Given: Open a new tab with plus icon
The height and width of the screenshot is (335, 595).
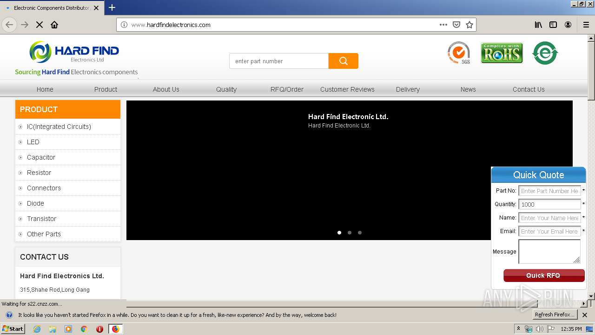Looking at the screenshot, I should [x=112, y=7].
